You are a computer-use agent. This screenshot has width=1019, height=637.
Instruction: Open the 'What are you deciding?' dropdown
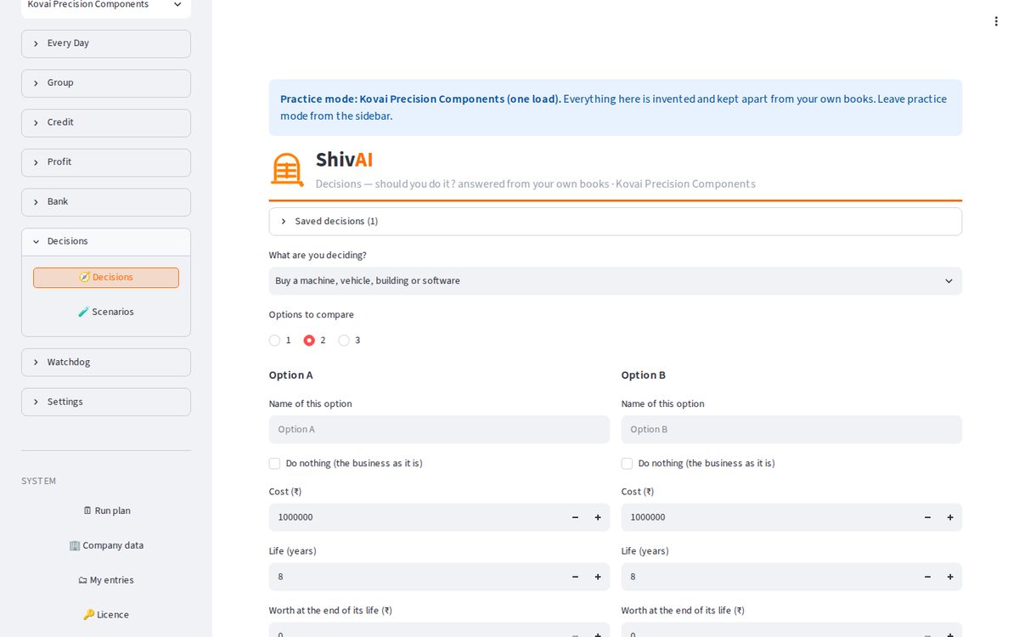pos(616,281)
